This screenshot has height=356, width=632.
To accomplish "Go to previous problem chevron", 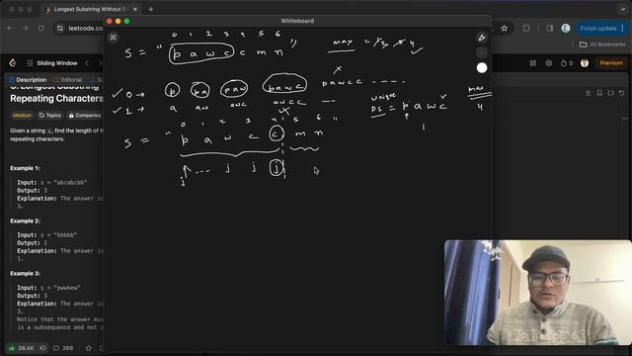I will tap(87, 63).
